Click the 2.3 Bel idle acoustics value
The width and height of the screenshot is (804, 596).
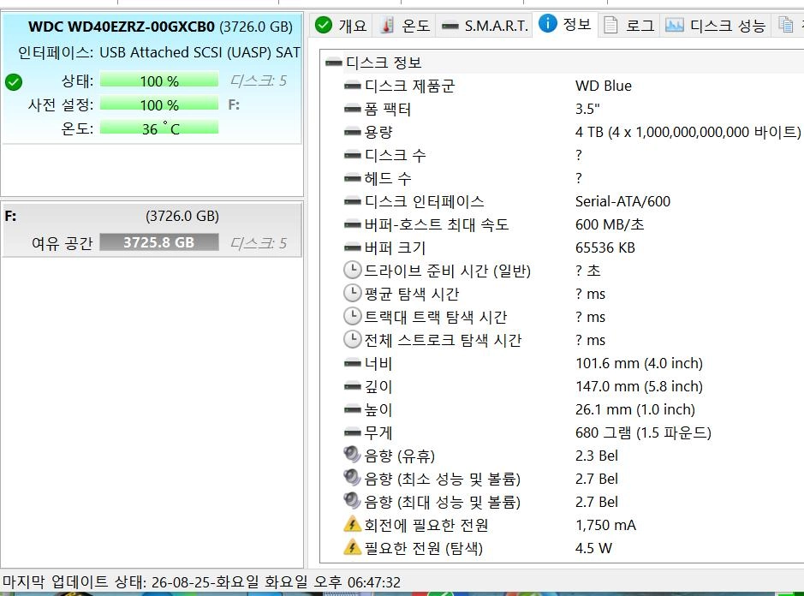pyautogui.click(x=597, y=456)
